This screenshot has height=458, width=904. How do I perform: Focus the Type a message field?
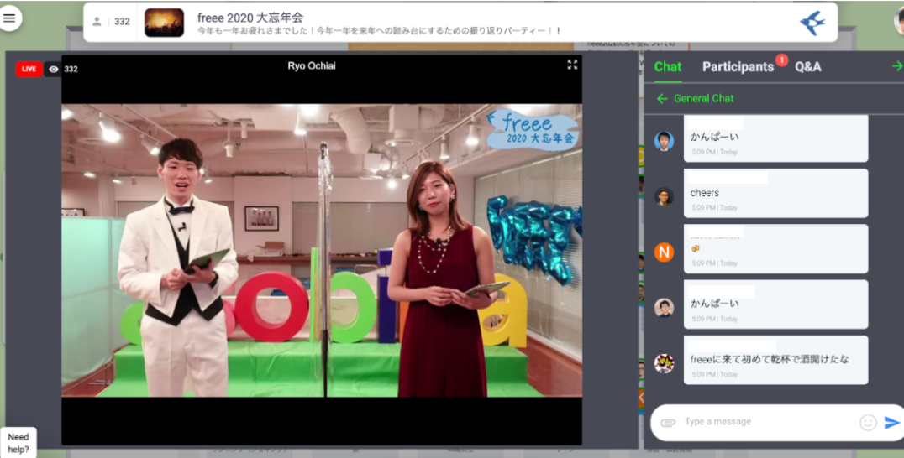click(x=769, y=422)
